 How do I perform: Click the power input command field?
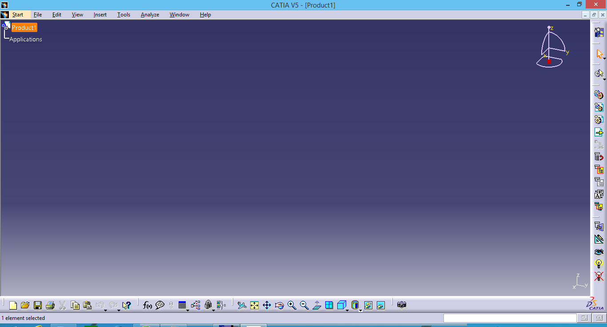click(510, 318)
